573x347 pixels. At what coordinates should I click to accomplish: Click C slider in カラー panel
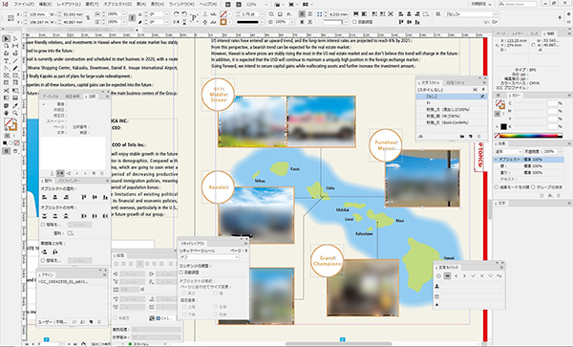coord(529,103)
